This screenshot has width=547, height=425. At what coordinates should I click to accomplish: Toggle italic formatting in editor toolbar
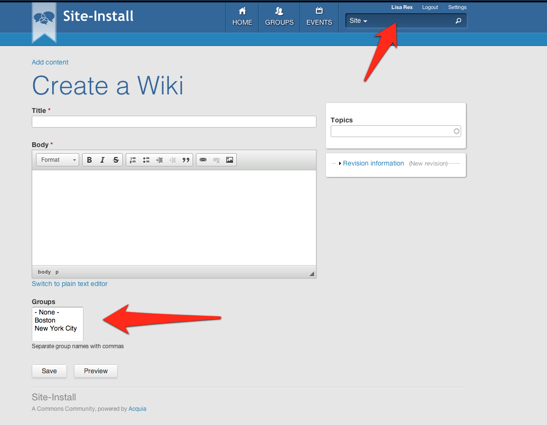point(102,160)
